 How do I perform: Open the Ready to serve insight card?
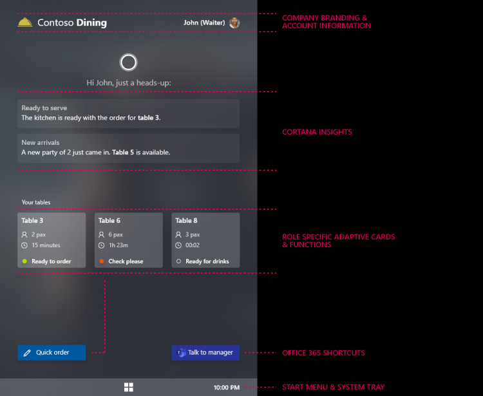click(x=129, y=113)
